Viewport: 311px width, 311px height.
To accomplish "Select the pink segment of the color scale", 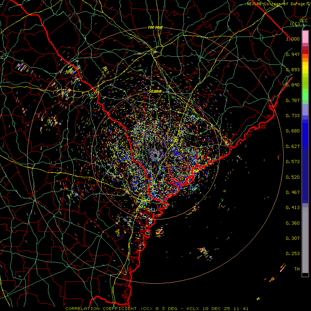I will (x=305, y=37).
